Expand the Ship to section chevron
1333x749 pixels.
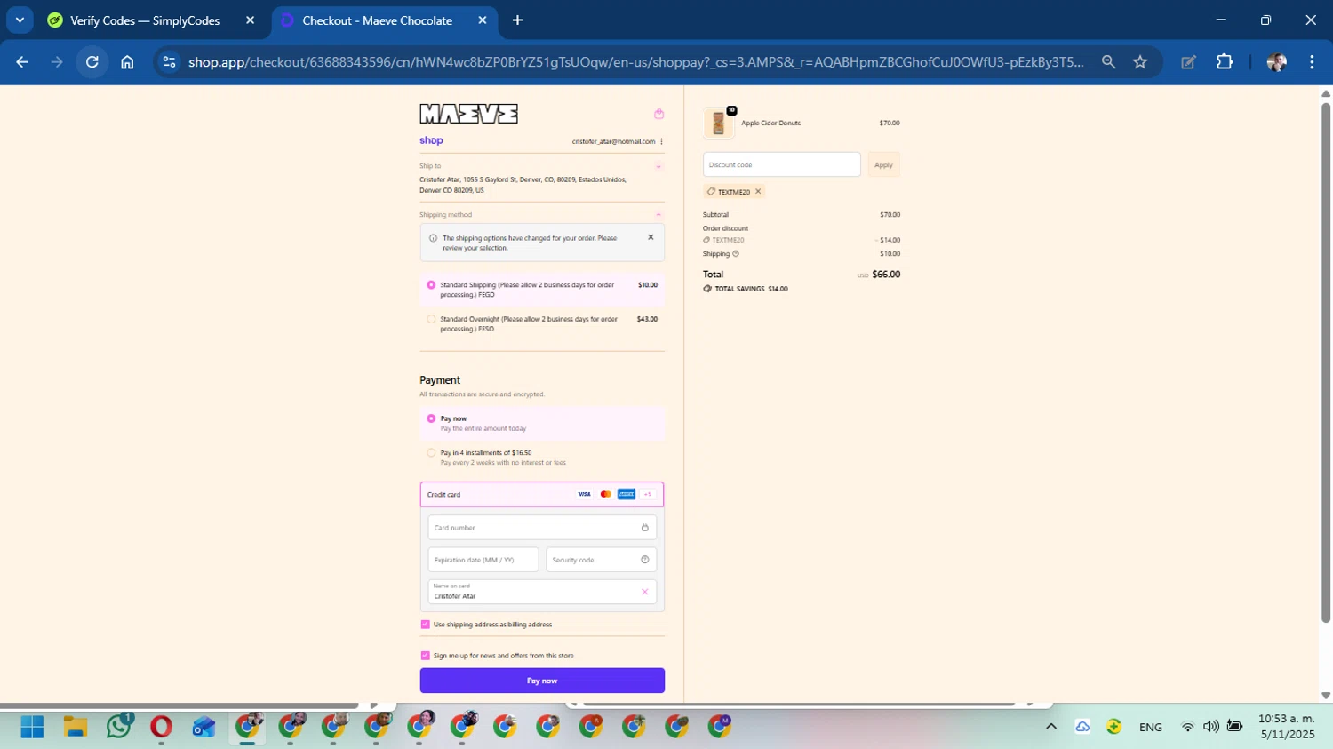659,166
